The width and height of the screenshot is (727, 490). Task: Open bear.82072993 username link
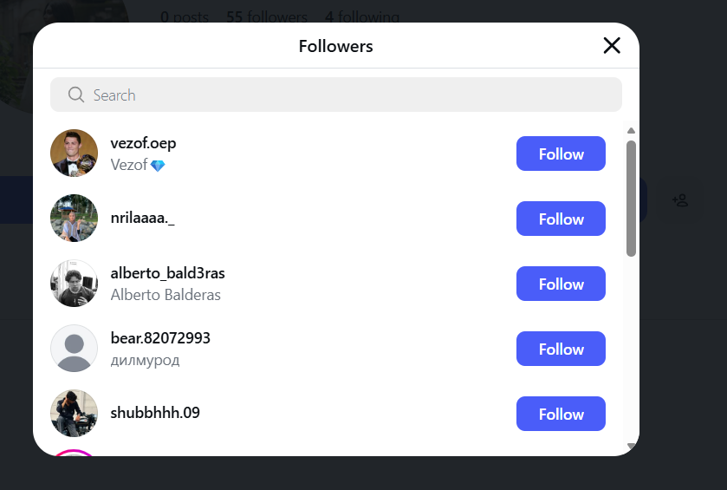(161, 338)
